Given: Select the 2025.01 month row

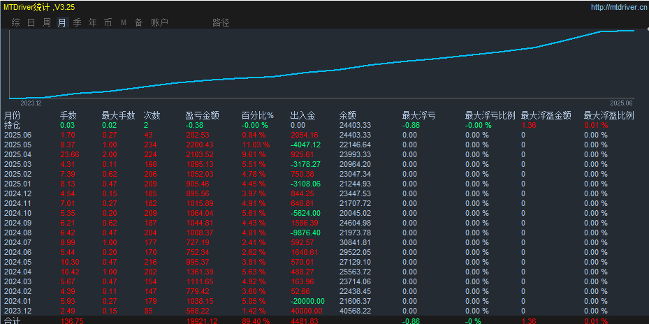Looking at the screenshot, I should [324, 184].
